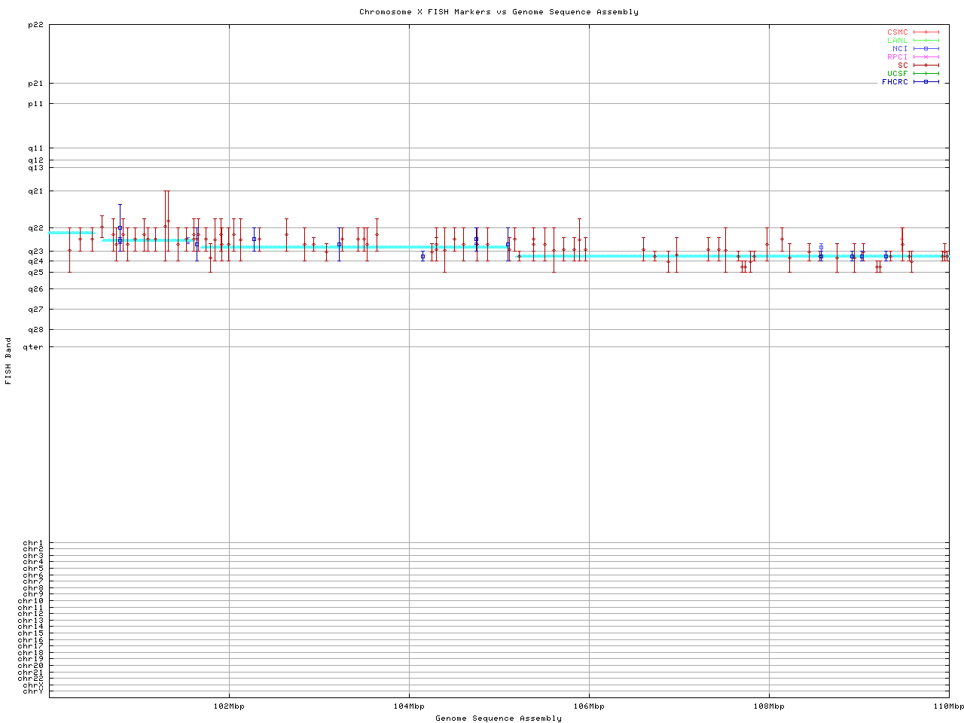
Task: Click the chart title text
Action: coord(499,12)
